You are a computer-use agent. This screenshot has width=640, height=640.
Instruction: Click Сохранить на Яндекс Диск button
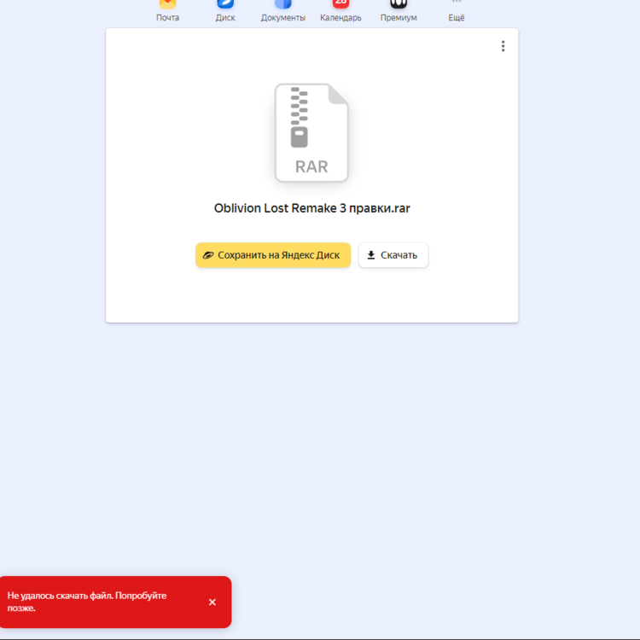point(273,255)
